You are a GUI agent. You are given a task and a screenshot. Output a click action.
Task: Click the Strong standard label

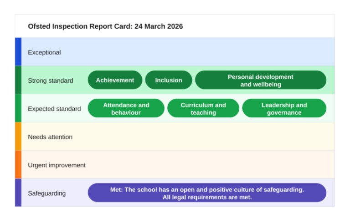coord(51,81)
